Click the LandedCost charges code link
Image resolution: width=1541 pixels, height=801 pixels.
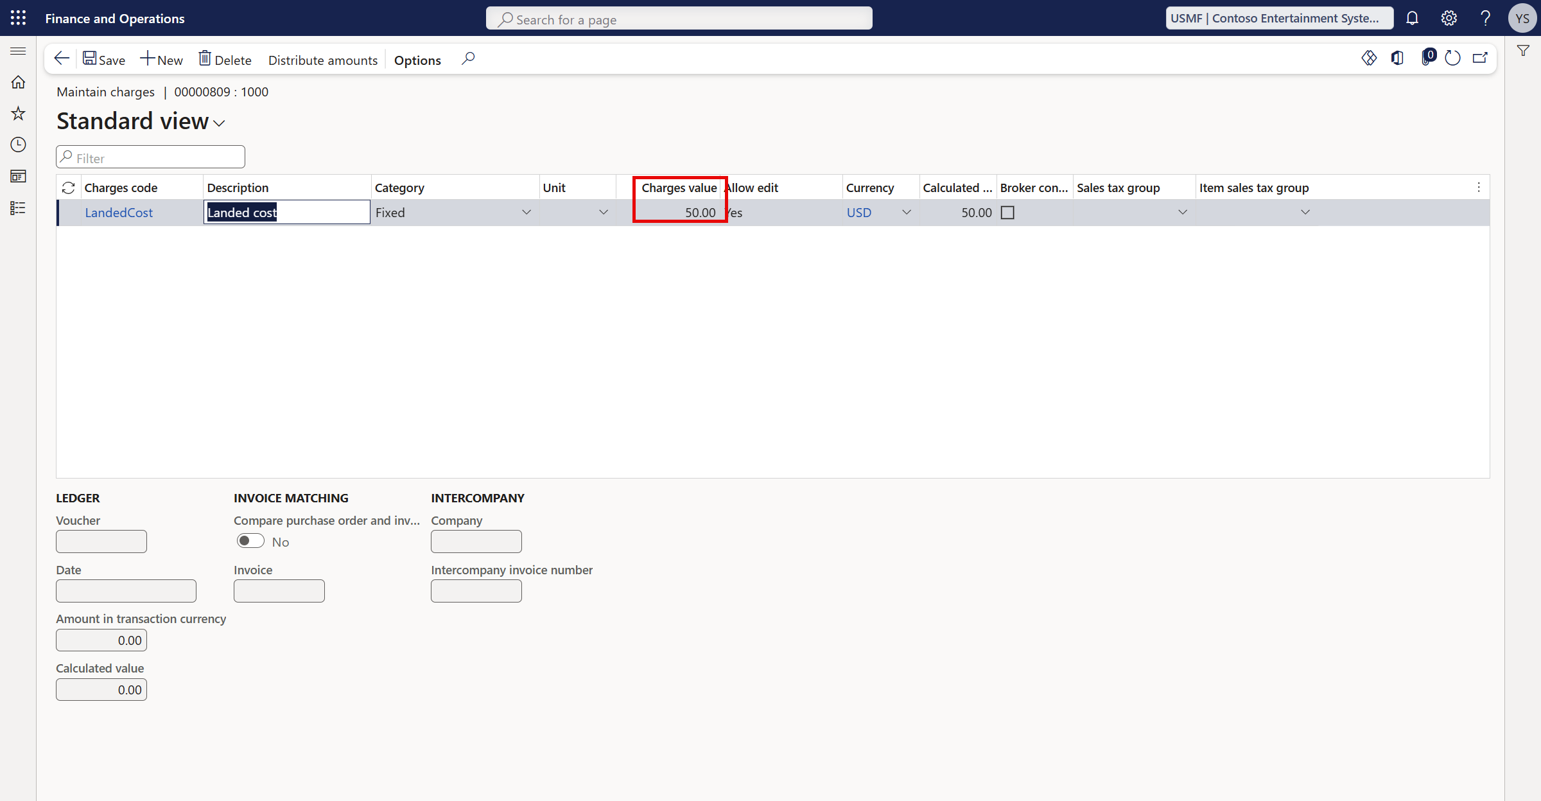pyautogui.click(x=119, y=213)
